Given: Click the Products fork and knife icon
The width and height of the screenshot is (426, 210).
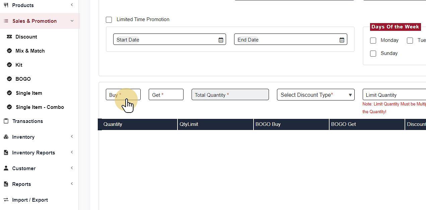Looking at the screenshot, I should 6,5.
